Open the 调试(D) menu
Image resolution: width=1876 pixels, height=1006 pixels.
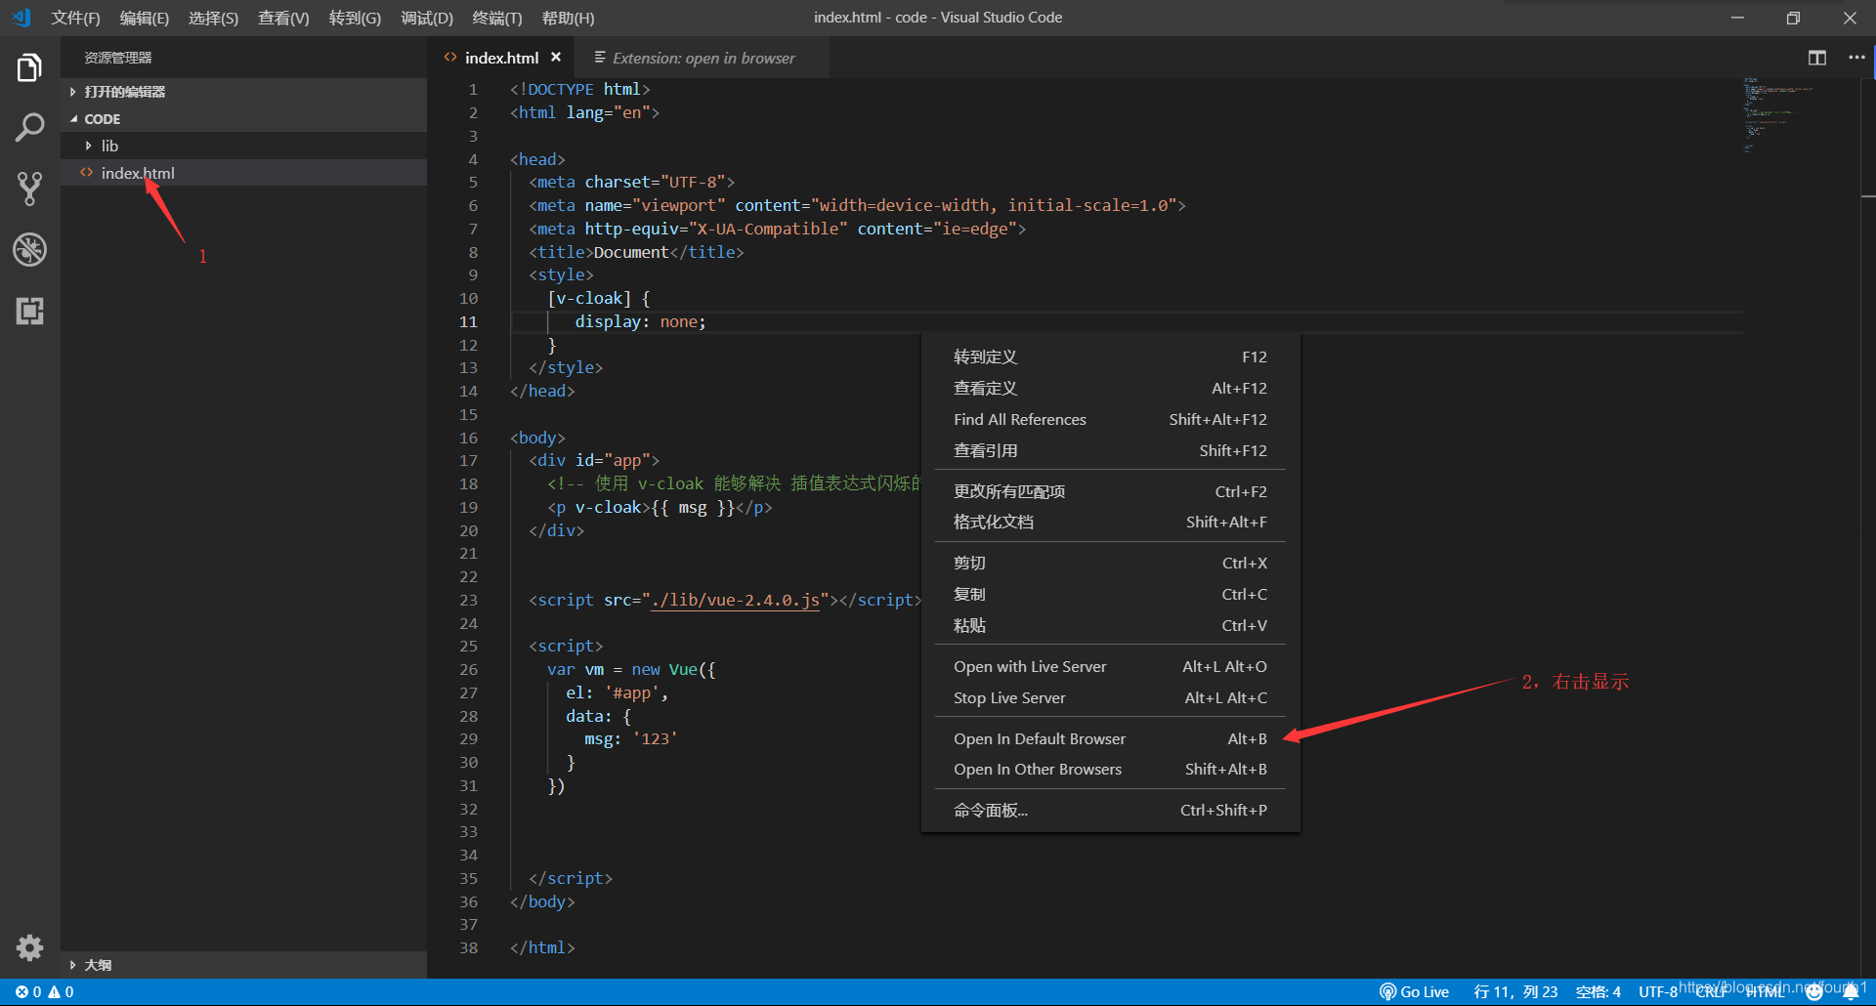click(427, 18)
